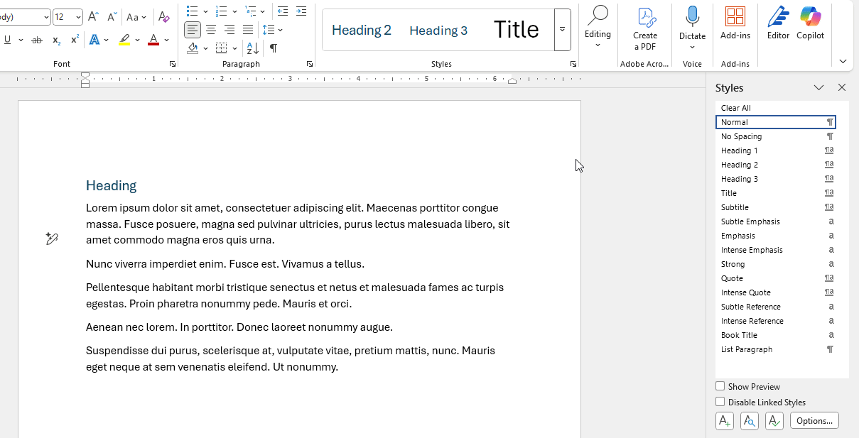Click the Options... button

(814, 421)
